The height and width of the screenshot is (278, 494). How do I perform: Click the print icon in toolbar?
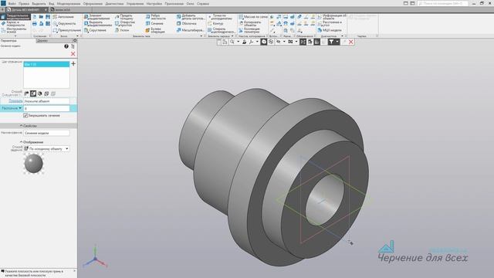[35, 24]
